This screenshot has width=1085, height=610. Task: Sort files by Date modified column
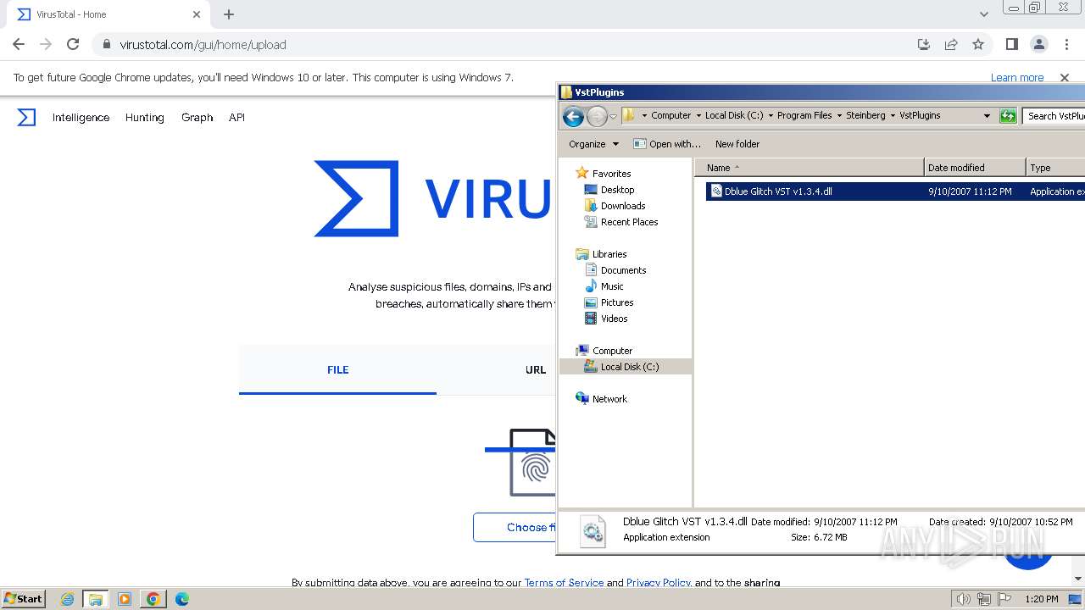(975, 168)
